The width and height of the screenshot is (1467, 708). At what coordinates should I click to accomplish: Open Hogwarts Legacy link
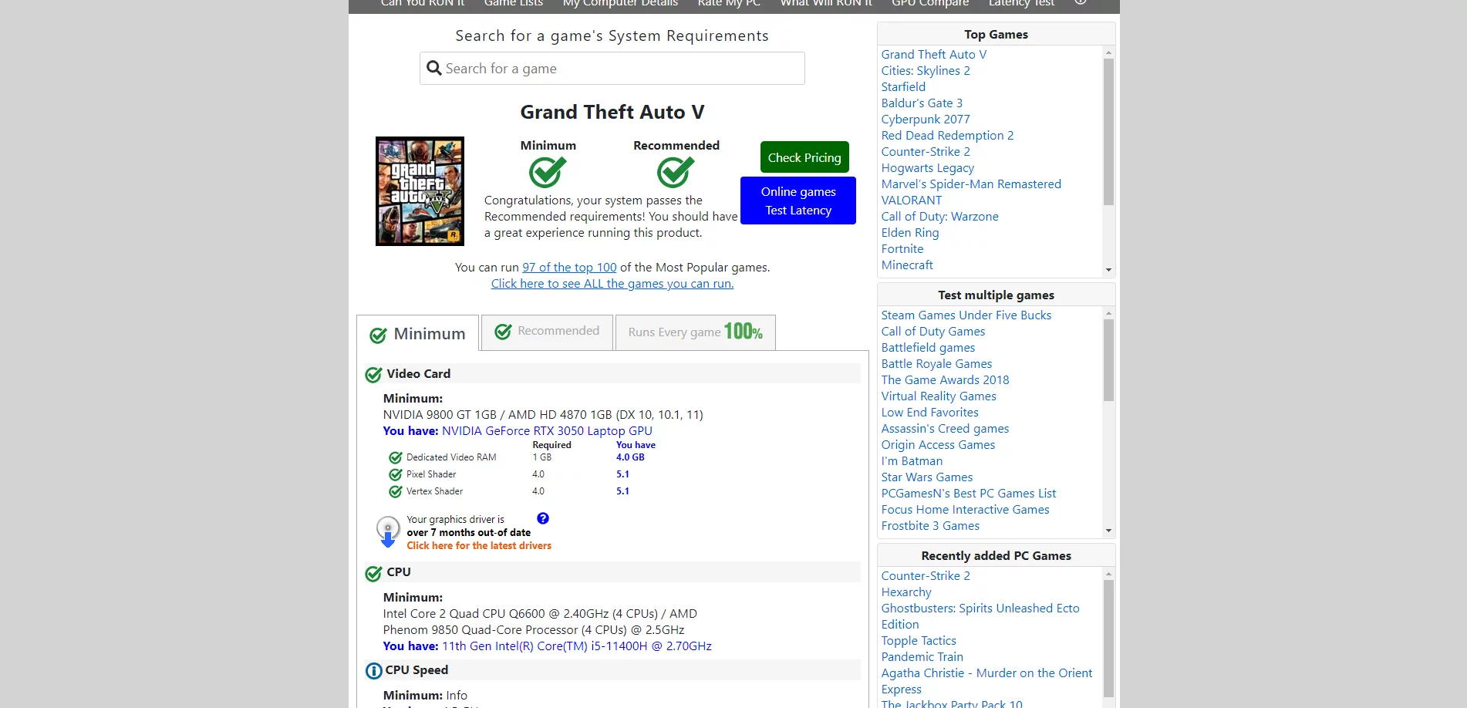click(x=928, y=168)
